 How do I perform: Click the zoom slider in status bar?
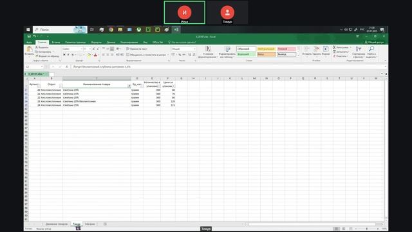[x=367, y=229]
